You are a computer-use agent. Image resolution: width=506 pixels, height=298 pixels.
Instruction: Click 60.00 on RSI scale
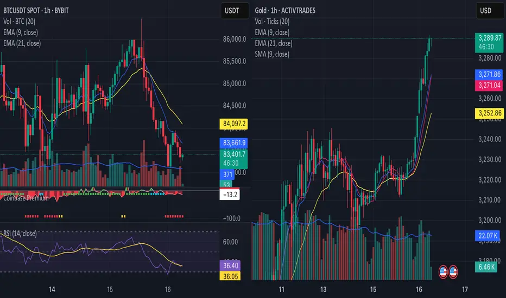(230, 242)
